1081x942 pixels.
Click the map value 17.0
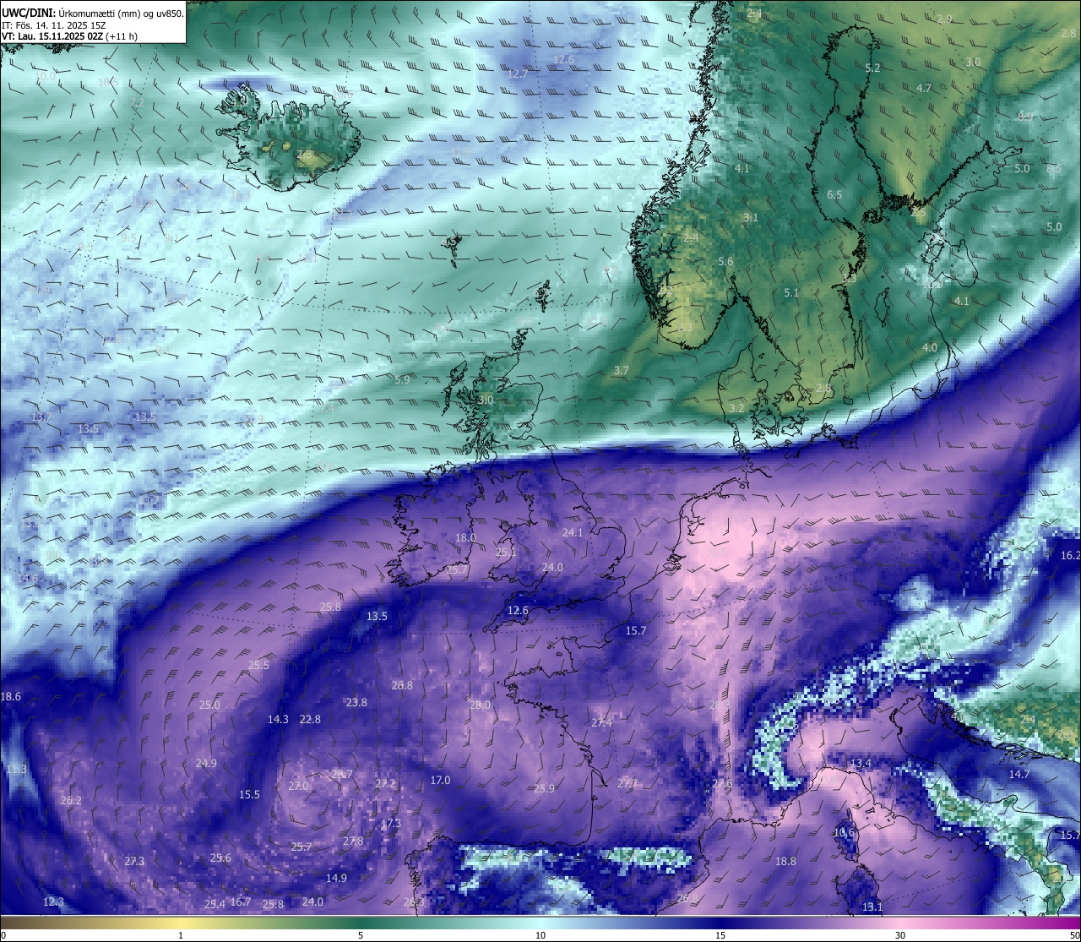[x=440, y=781]
